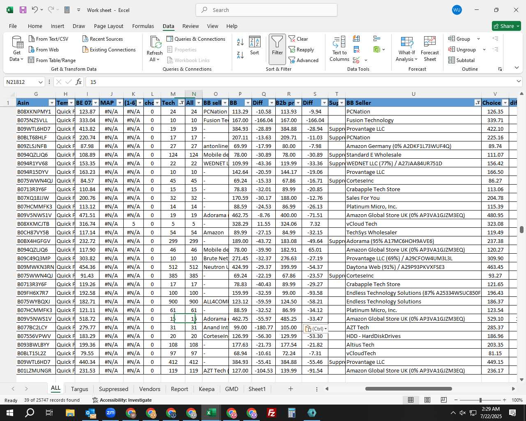Viewport: 526px width, 421px height.
Task: Add a new sheet with plus button
Action: point(291,389)
